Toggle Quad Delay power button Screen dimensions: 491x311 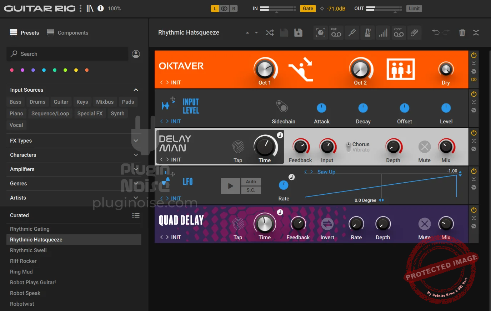tap(474, 210)
